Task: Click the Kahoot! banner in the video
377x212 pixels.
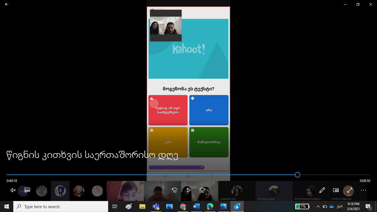Action: (189, 49)
